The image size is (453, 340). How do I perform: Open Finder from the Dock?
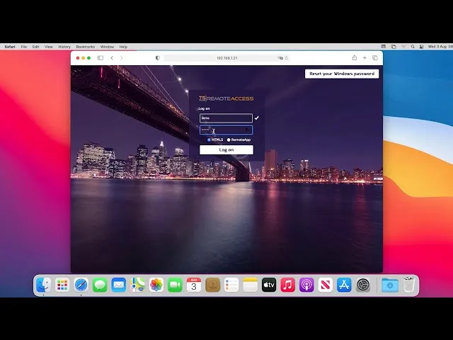44,285
